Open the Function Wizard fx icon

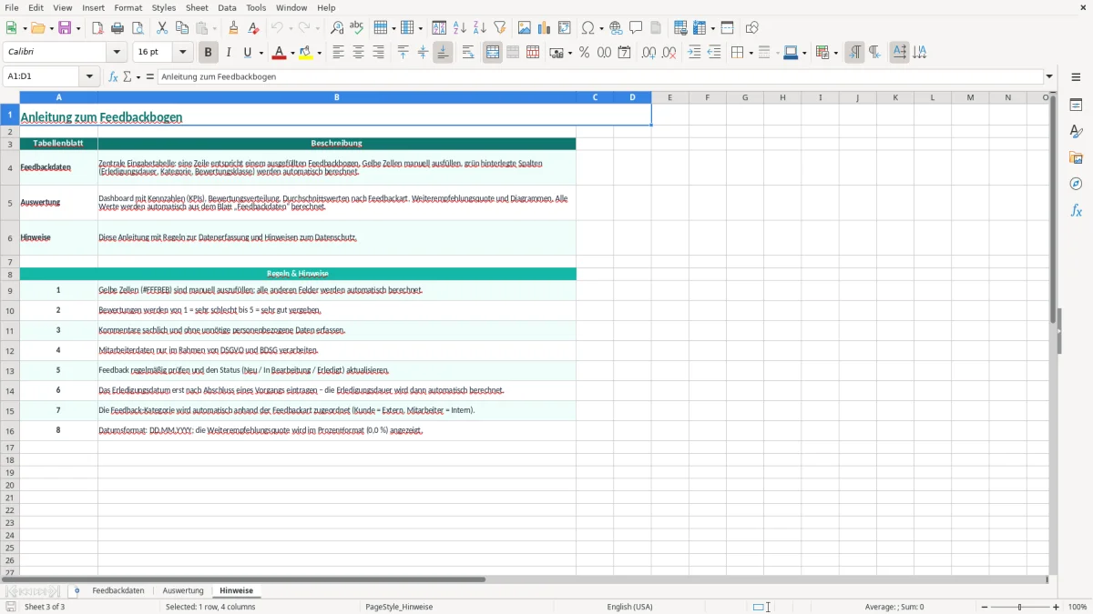pyautogui.click(x=113, y=76)
